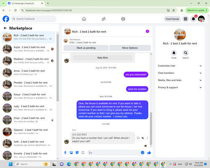Viewport: 210px width, 168px height.
Task: Click the message input field
Action: pyautogui.click(x=115, y=152)
